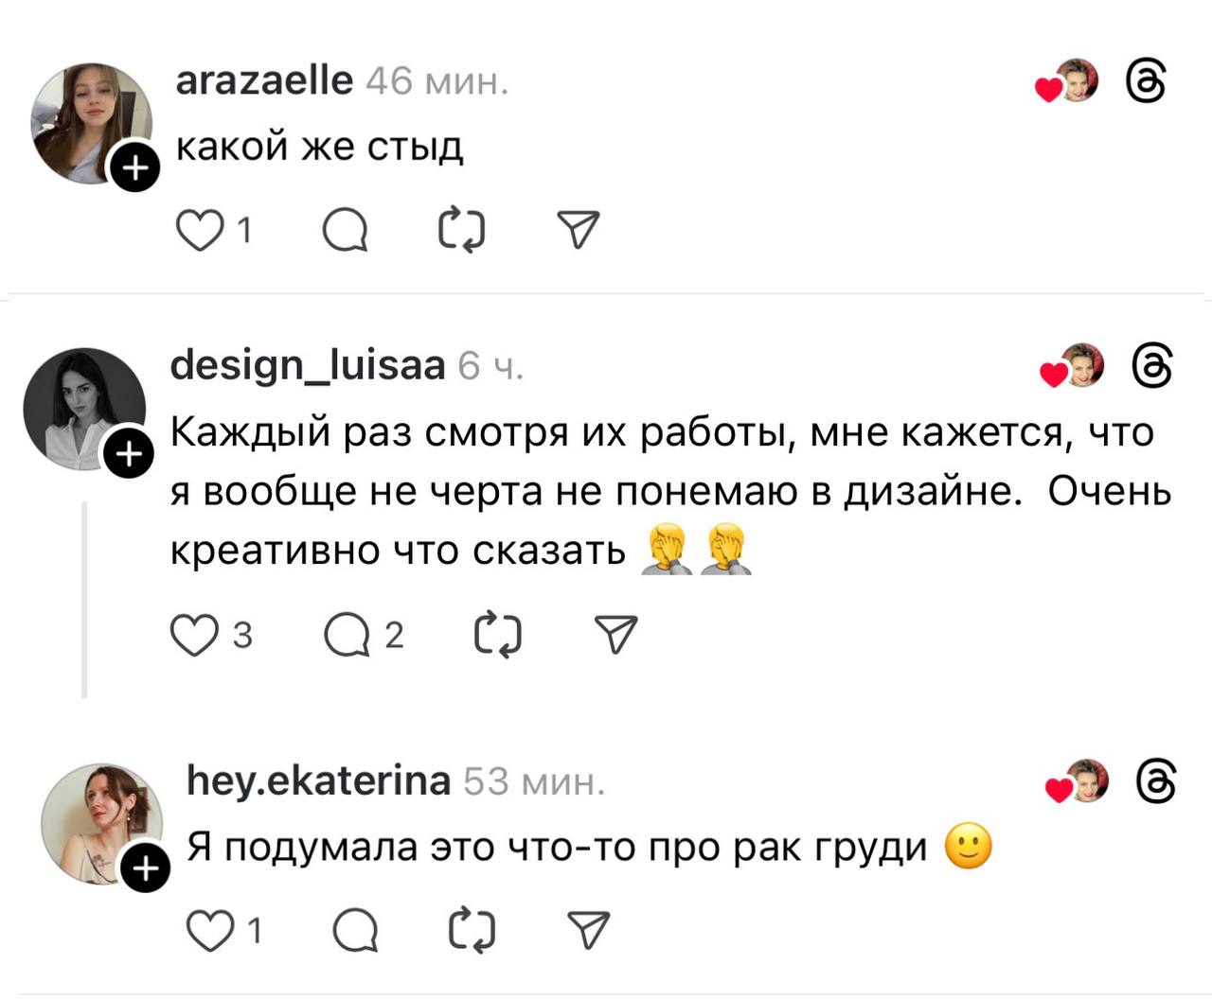Like design_luisaa's comment
1212x999 pixels.
193,635
